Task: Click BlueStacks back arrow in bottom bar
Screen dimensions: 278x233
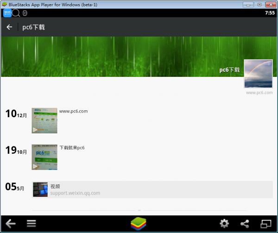Action: 11,223
